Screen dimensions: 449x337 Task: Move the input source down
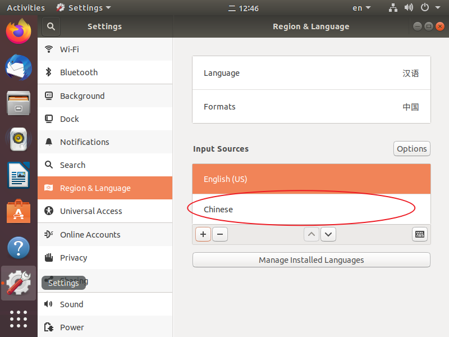pos(328,234)
